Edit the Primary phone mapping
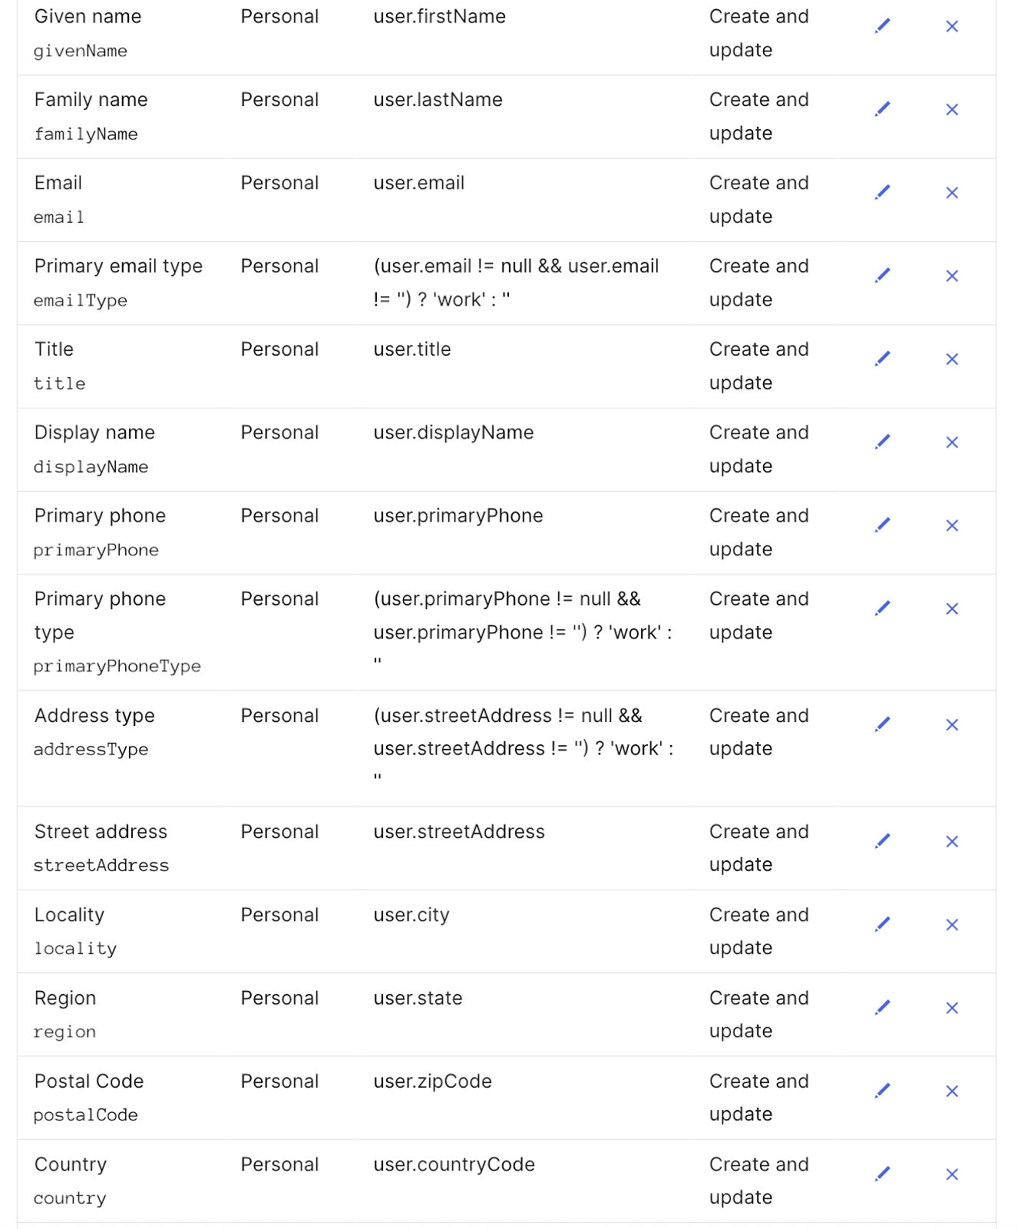This screenshot has width=1021, height=1229. click(883, 525)
